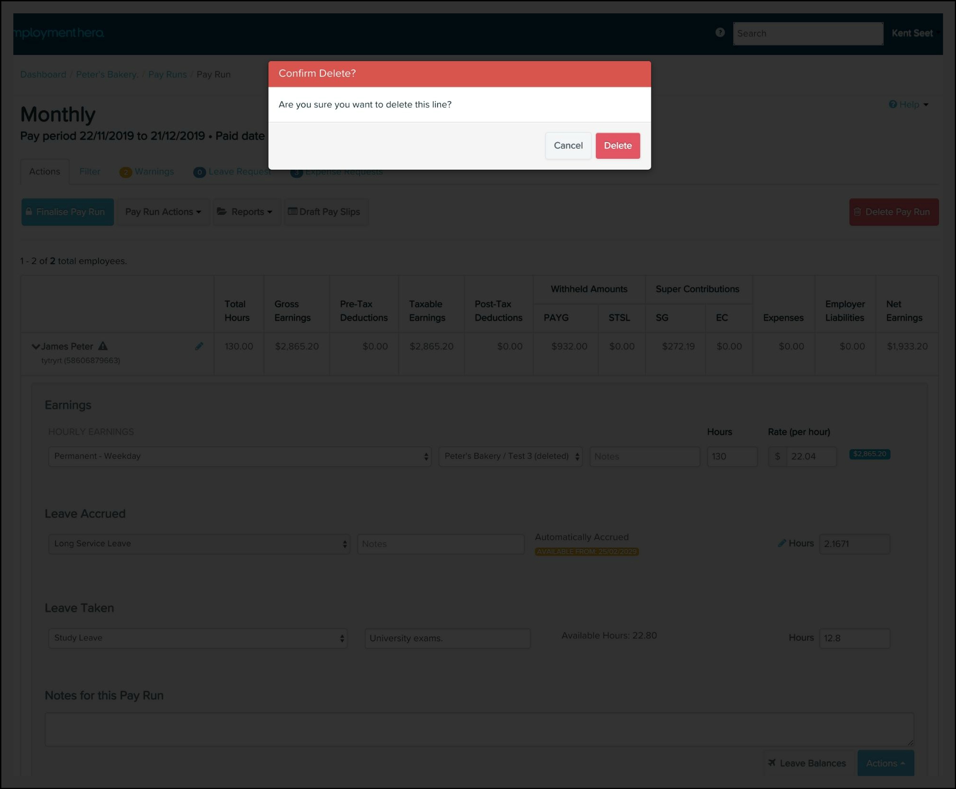The width and height of the screenshot is (956, 789).
Task: Click the orange Warnings count badge
Action: (125, 172)
